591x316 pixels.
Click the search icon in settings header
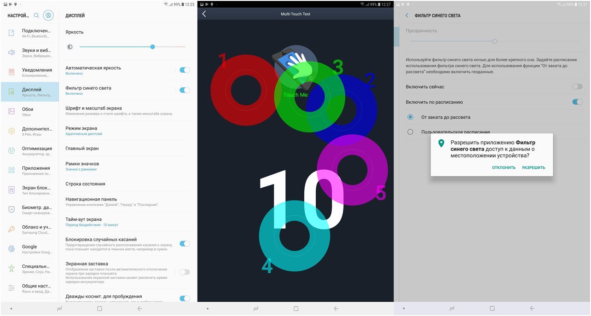(36, 15)
